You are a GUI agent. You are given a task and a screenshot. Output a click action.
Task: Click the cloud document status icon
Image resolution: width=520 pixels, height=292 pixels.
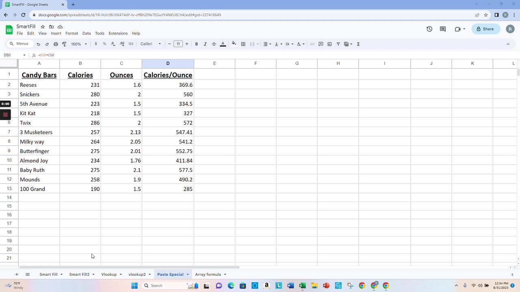click(x=60, y=27)
